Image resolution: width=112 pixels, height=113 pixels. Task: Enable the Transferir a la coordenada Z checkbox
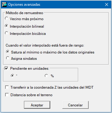7,87
